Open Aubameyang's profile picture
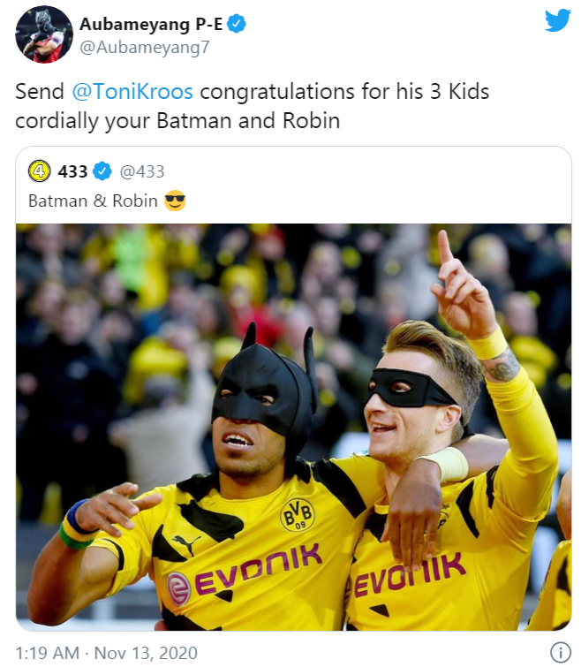This screenshot has width=581, height=667. [43, 34]
